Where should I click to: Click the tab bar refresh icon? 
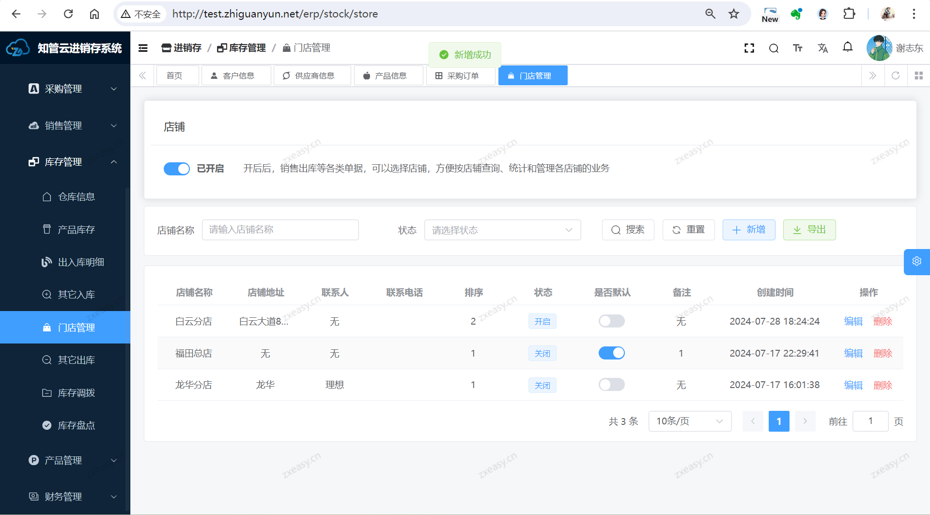[896, 76]
